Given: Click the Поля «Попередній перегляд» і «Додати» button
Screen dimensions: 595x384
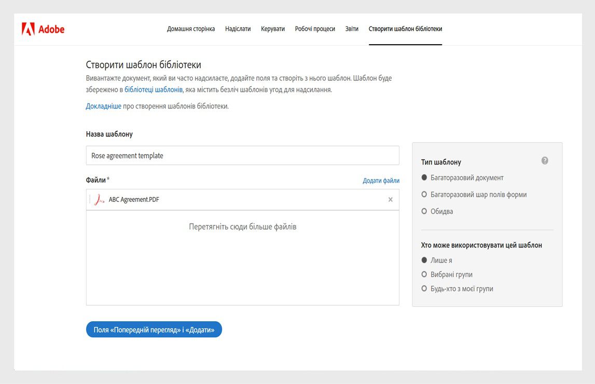Looking at the screenshot, I should [x=154, y=330].
